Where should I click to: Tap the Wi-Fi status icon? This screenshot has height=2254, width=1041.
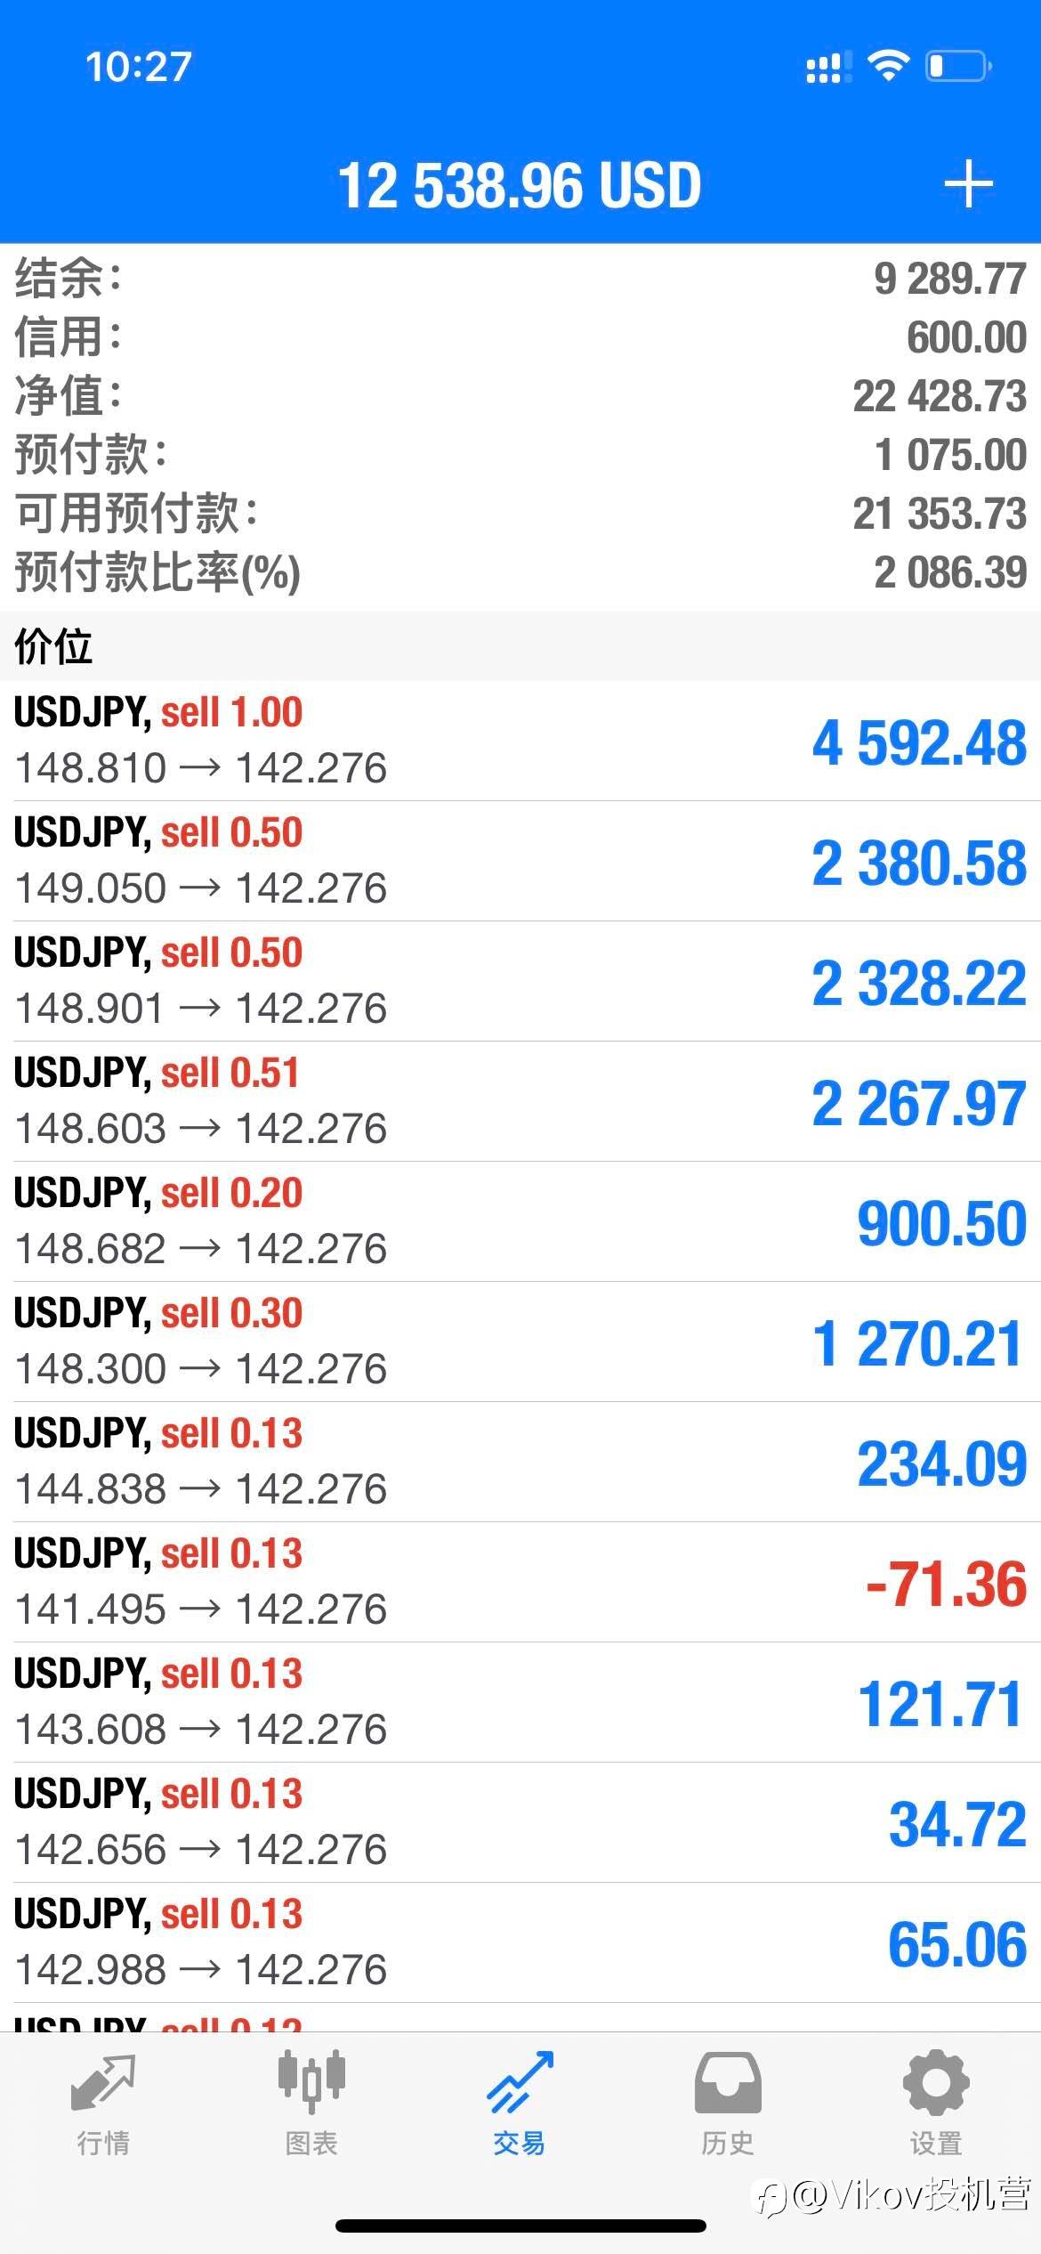pos(887,66)
